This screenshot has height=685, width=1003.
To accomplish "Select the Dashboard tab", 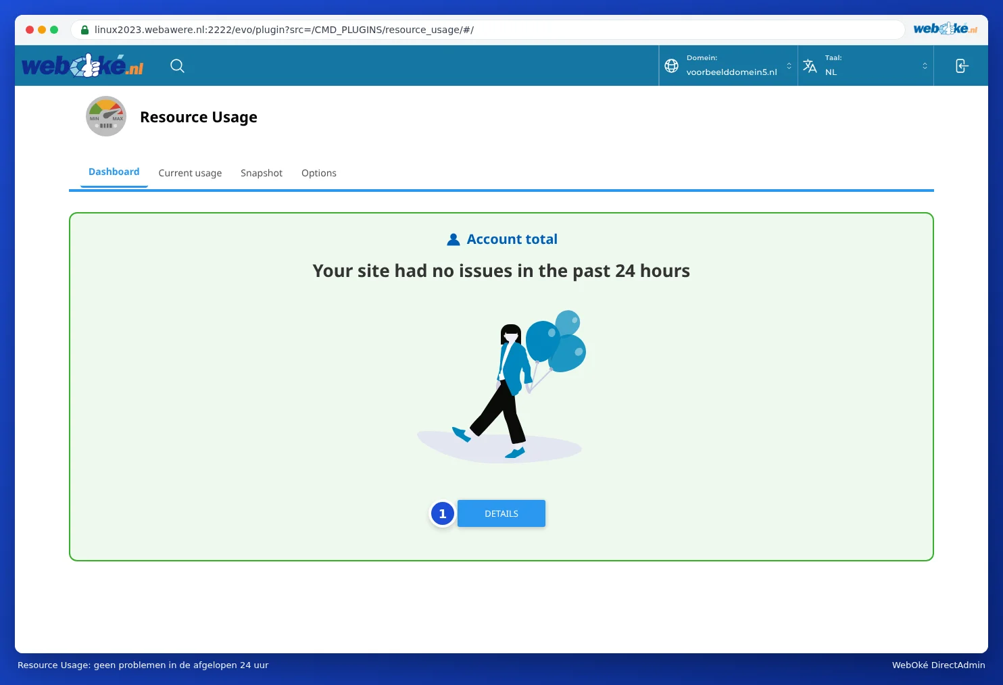I will (x=114, y=172).
